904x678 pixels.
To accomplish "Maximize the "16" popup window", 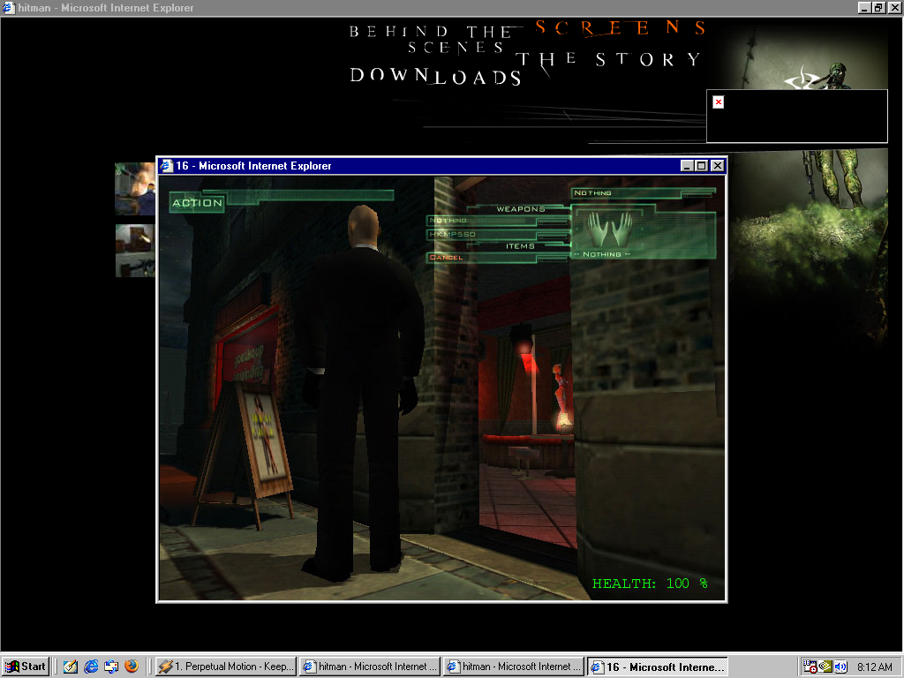I will [x=702, y=166].
